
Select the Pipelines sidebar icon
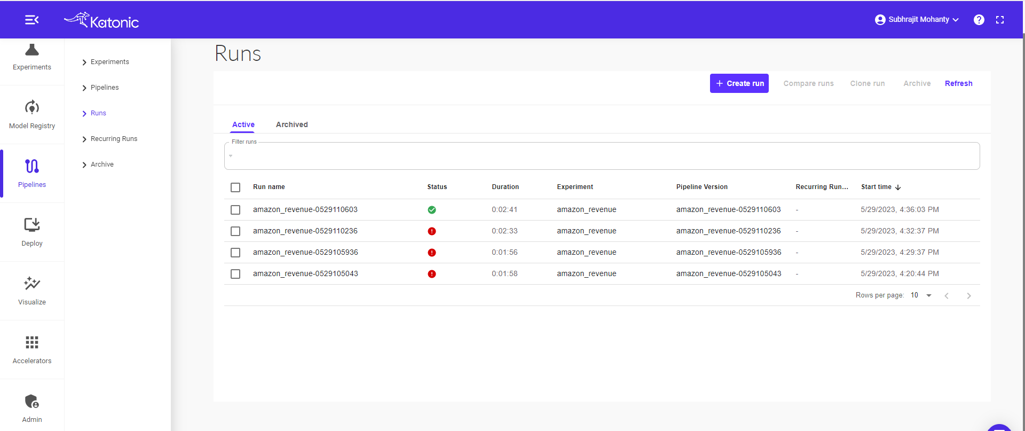pyautogui.click(x=32, y=166)
